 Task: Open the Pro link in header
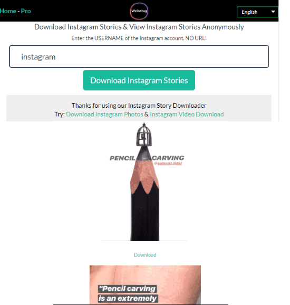tap(26, 11)
